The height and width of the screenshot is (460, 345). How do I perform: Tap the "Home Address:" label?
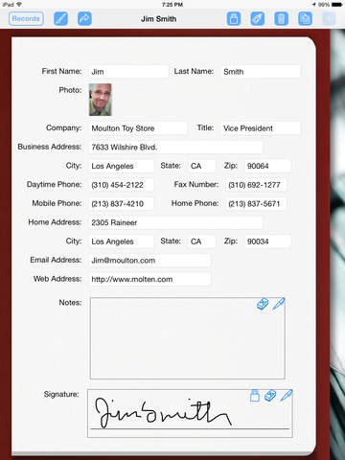pos(55,222)
